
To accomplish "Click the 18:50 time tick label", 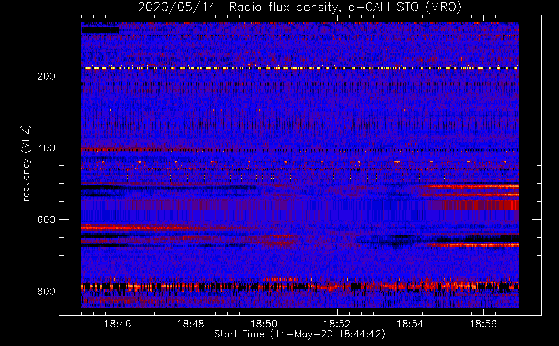I will pyautogui.click(x=264, y=324).
